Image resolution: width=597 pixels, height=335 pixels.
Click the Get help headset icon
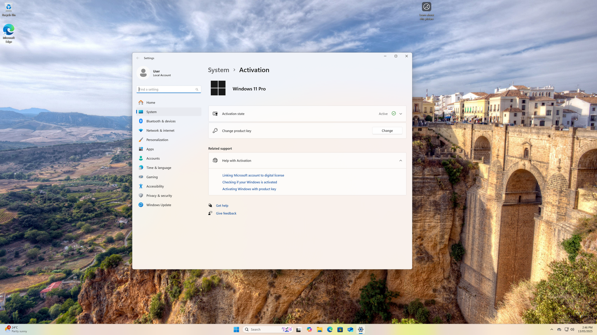click(x=210, y=205)
